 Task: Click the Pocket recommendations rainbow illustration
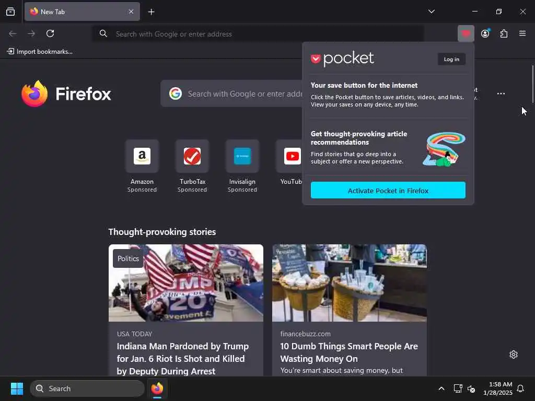[x=444, y=149]
